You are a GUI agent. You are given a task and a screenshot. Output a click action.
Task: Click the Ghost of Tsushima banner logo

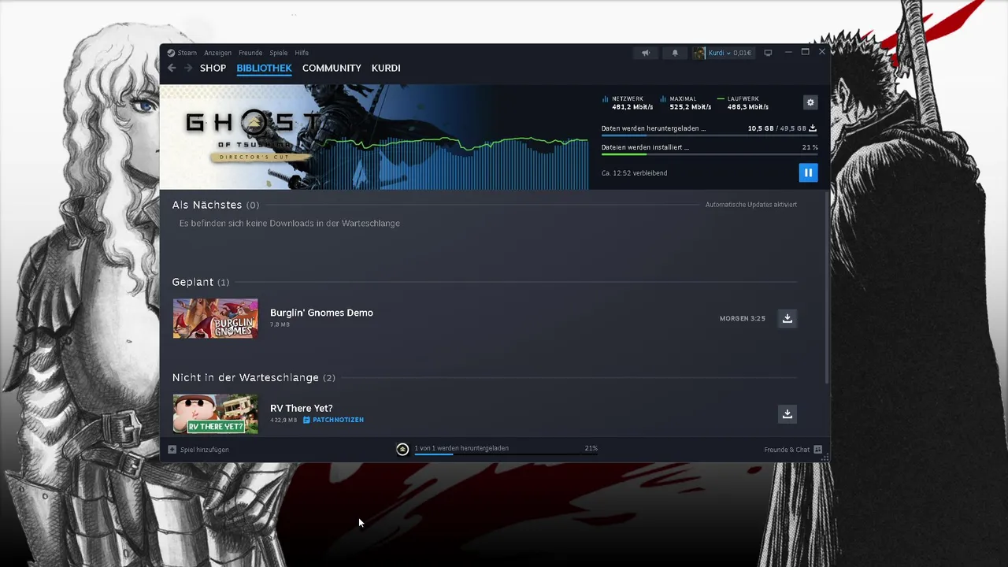coord(252,135)
